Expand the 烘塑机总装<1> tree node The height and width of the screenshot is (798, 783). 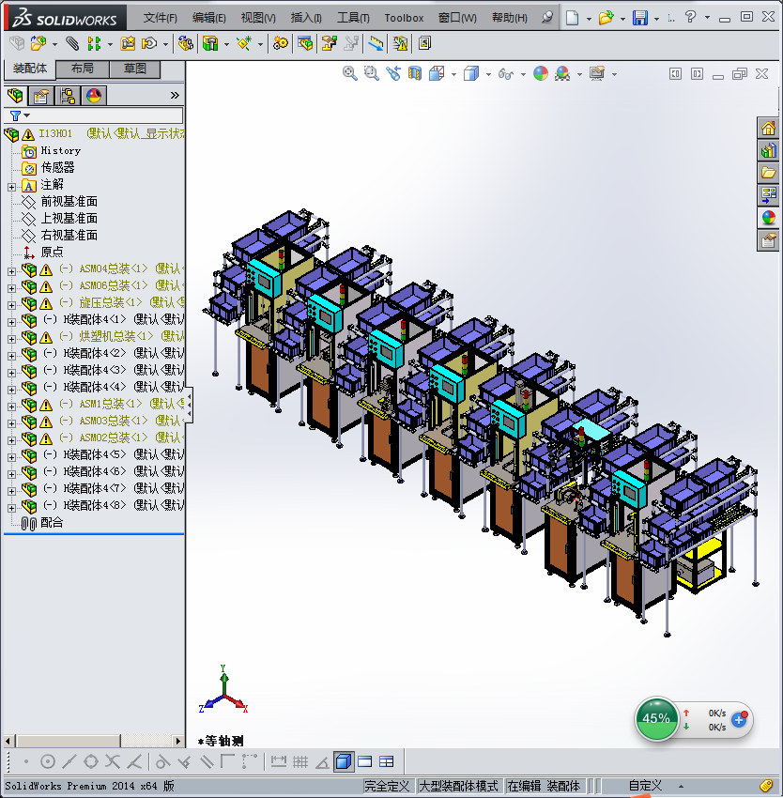[x=11, y=339]
